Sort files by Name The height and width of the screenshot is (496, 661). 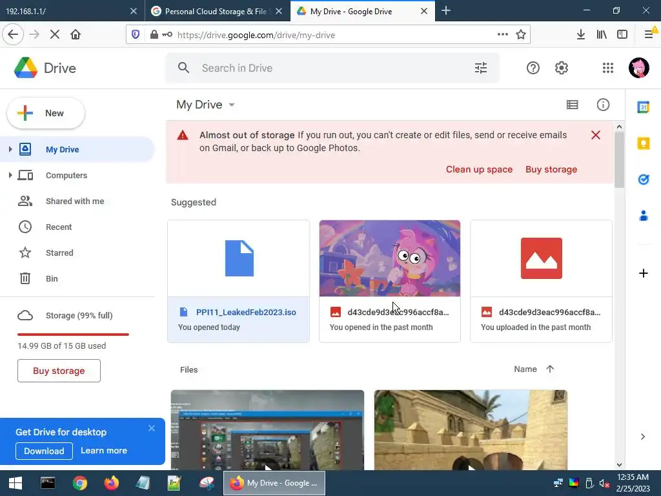click(525, 369)
